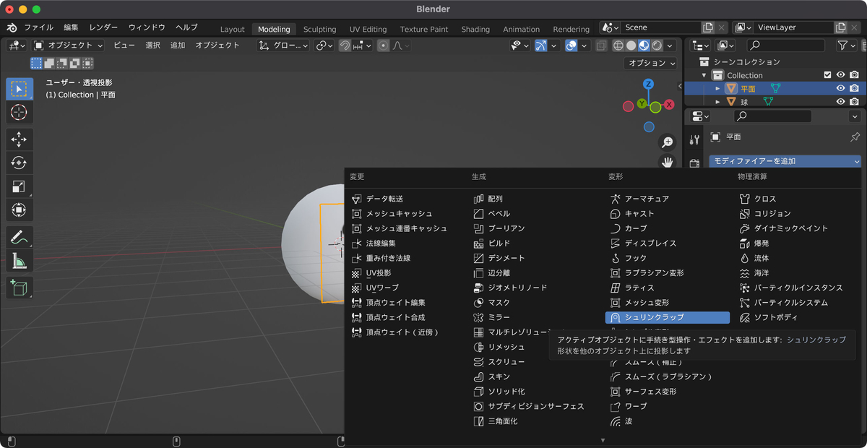Select the Box Select tool in left toolbar
Viewport: 867px width, 448px height.
20,90
